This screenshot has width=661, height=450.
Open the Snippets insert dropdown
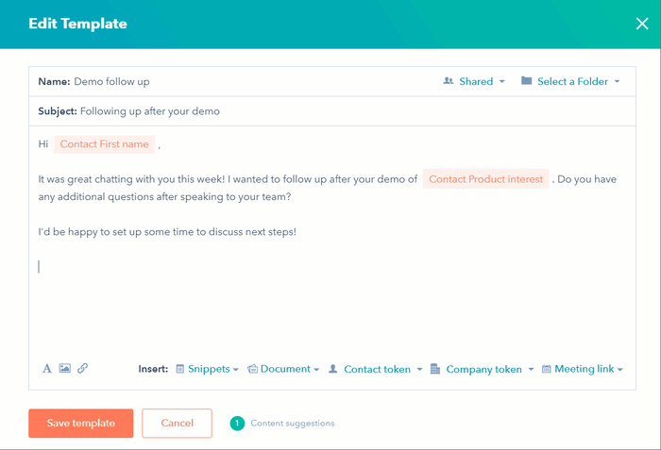(x=208, y=370)
